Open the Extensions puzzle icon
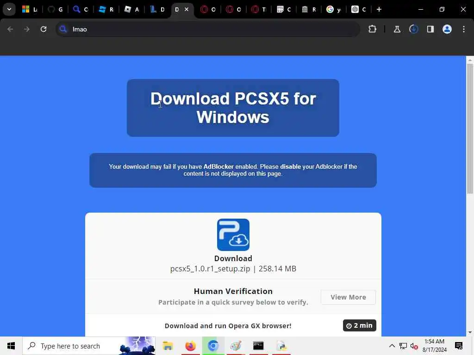Image resolution: width=474 pixels, height=355 pixels. tap(373, 29)
